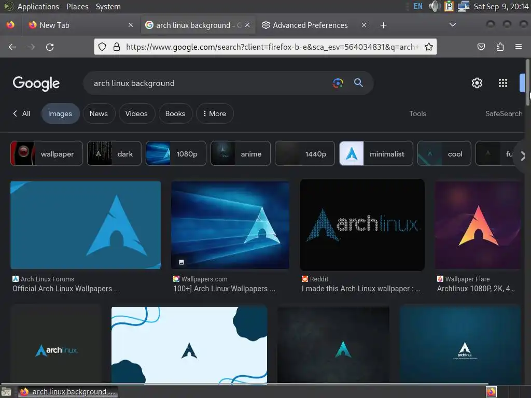Filter by the 1080p chip

176,153
